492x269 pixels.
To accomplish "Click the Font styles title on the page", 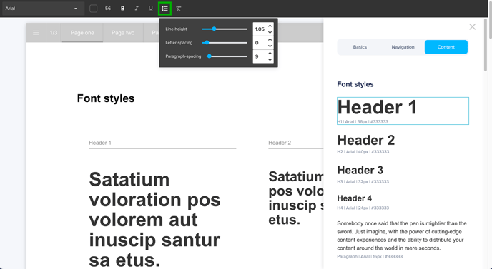I will [106, 98].
